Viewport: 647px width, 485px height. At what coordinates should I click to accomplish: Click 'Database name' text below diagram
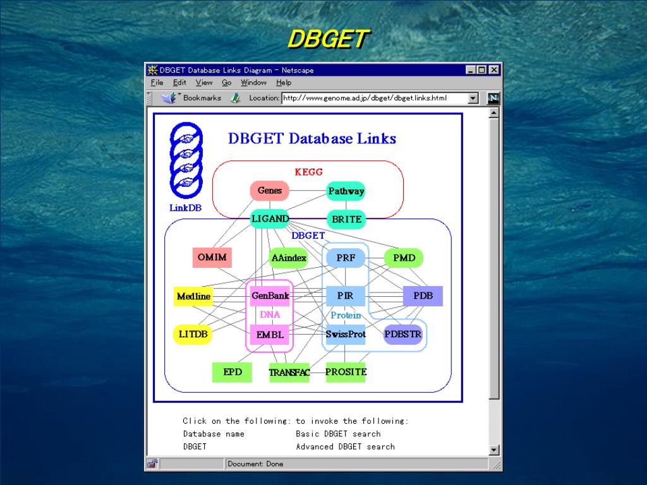(214, 434)
